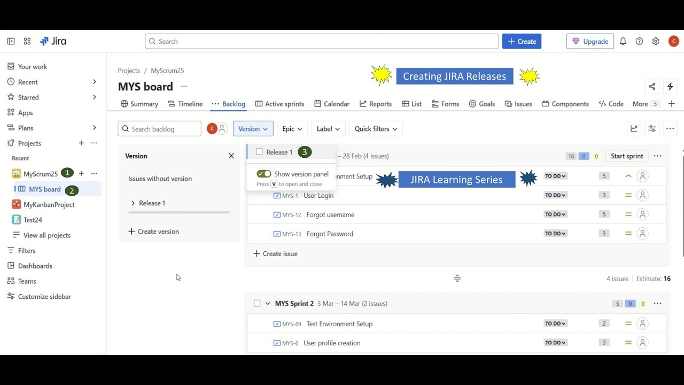The height and width of the screenshot is (385, 684).
Task: Add a new tab with plus icon
Action: click(672, 104)
